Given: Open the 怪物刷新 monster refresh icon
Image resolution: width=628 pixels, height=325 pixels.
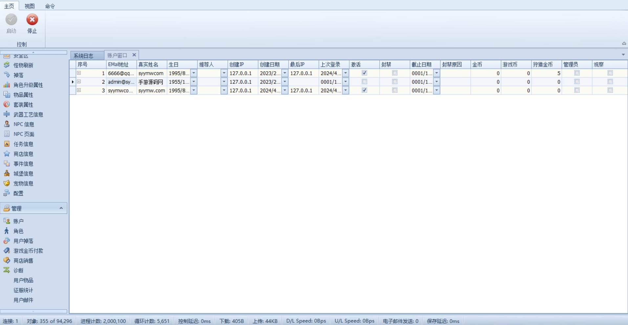Looking at the screenshot, I should tap(7, 65).
